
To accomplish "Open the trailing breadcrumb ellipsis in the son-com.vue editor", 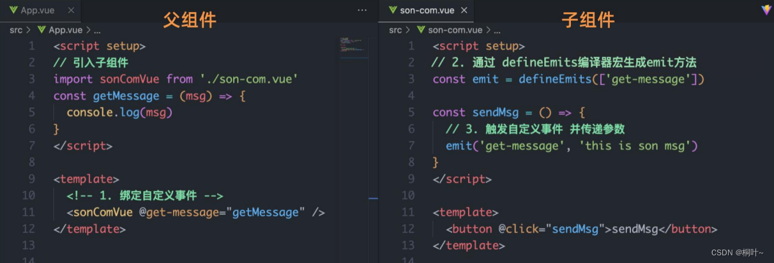I will tap(497, 30).
